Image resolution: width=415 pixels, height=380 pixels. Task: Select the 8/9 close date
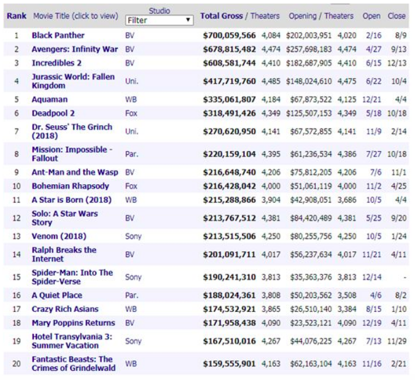(x=401, y=36)
